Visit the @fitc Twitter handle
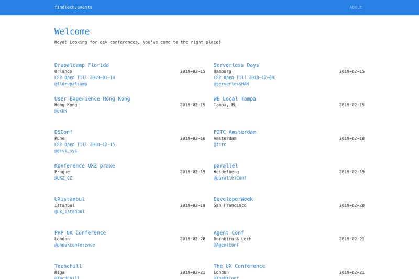Screen dimensions: 419x279 click(219, 144)
